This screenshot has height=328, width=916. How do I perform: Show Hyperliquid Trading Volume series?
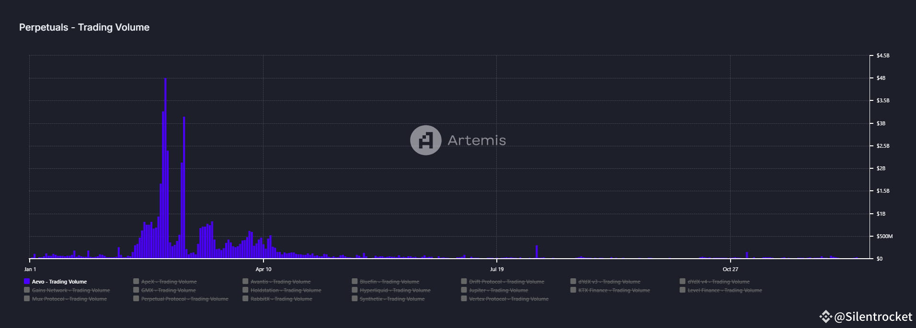click(391, 290)
